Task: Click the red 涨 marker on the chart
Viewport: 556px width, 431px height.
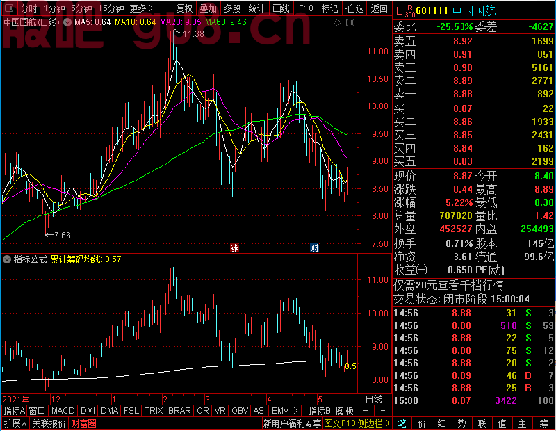Action: pyautogui.click(x=234, y=247)
